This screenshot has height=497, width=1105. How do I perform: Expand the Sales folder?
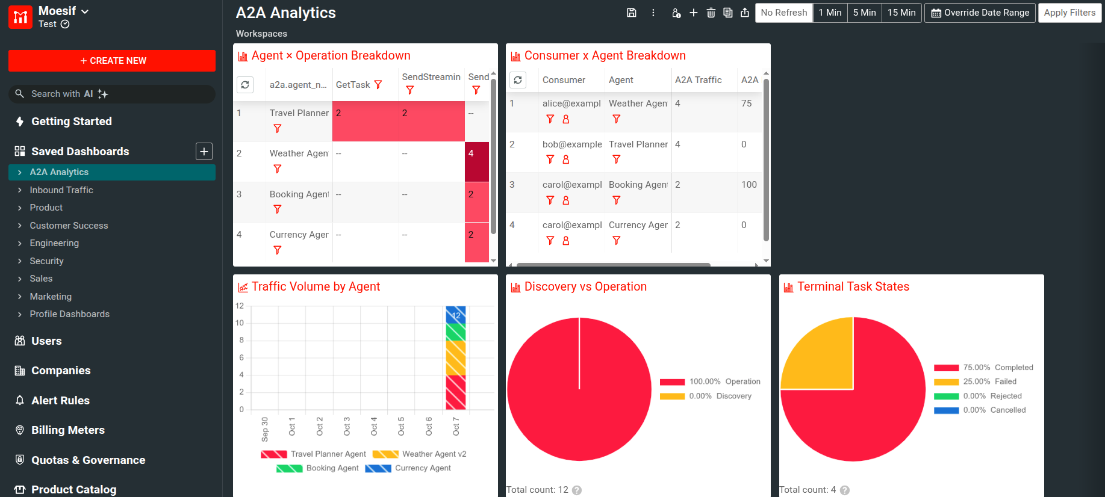click(20, 279)
